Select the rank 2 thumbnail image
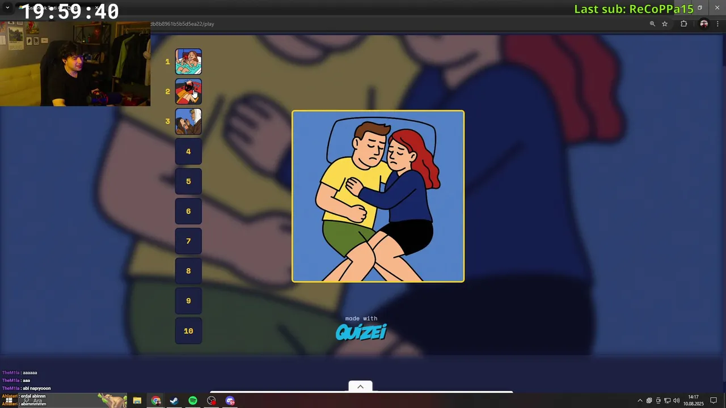Viewport: 726px width, 408px height. point(188,91)
